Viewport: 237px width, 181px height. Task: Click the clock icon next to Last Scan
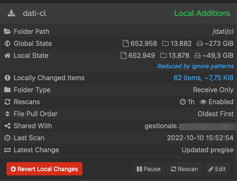[x=7, y=138]
